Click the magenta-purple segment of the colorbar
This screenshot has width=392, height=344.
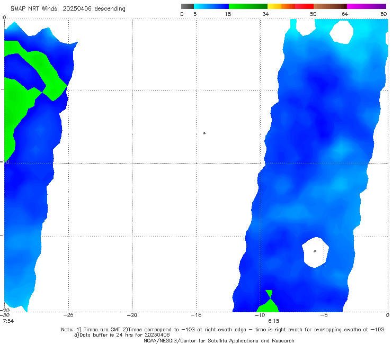coord(367,6)
